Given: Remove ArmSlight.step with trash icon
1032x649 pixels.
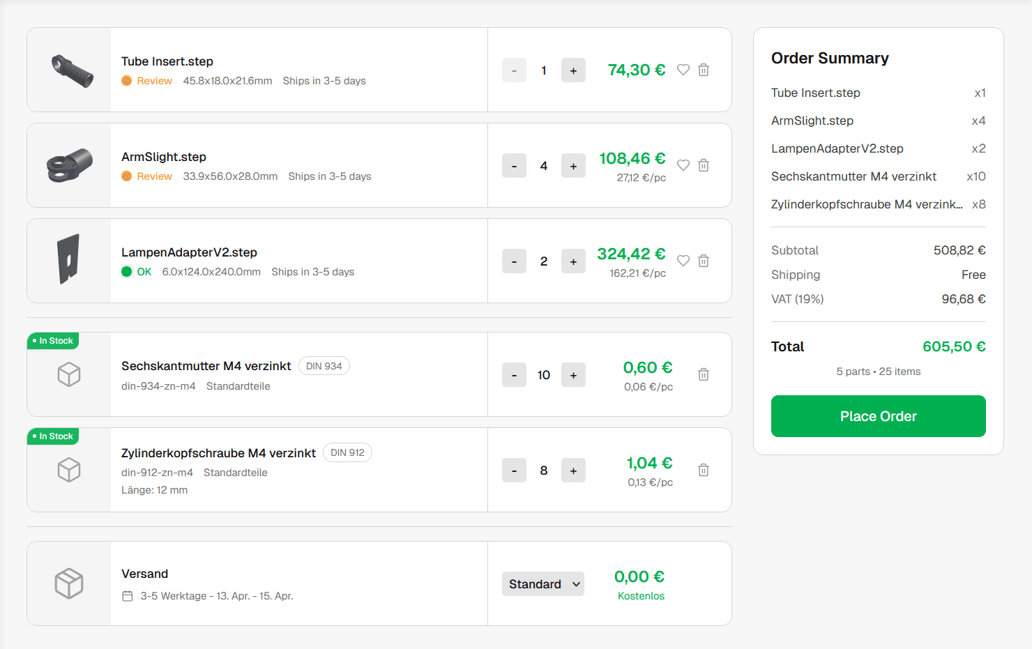Looking at the screenshot, I should (x=704, y=165).
